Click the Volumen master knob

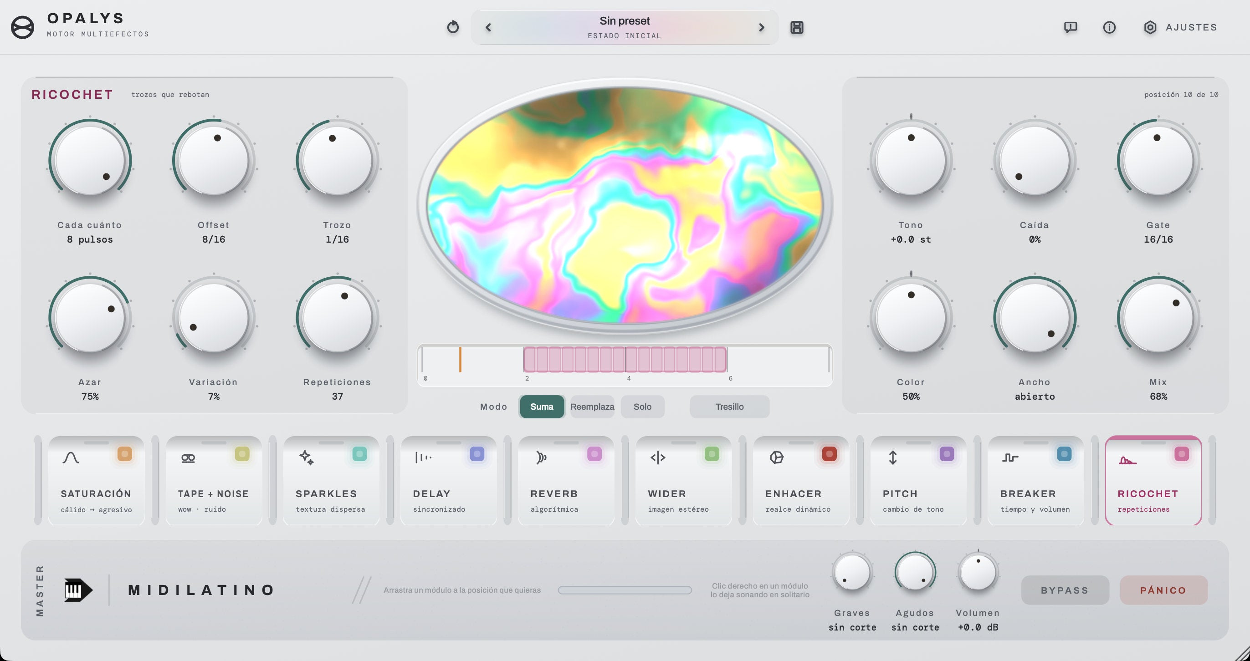coord(978,572)
